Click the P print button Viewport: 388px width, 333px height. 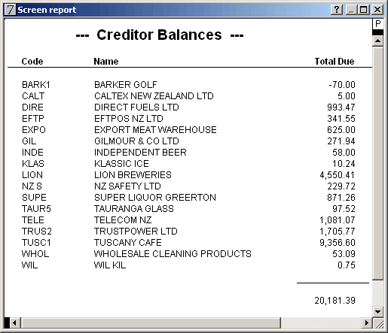coord(377,24)
